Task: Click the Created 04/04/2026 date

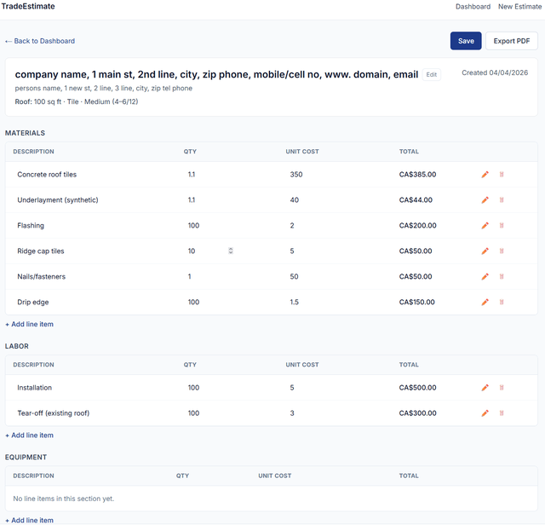Action: point(495,72)
